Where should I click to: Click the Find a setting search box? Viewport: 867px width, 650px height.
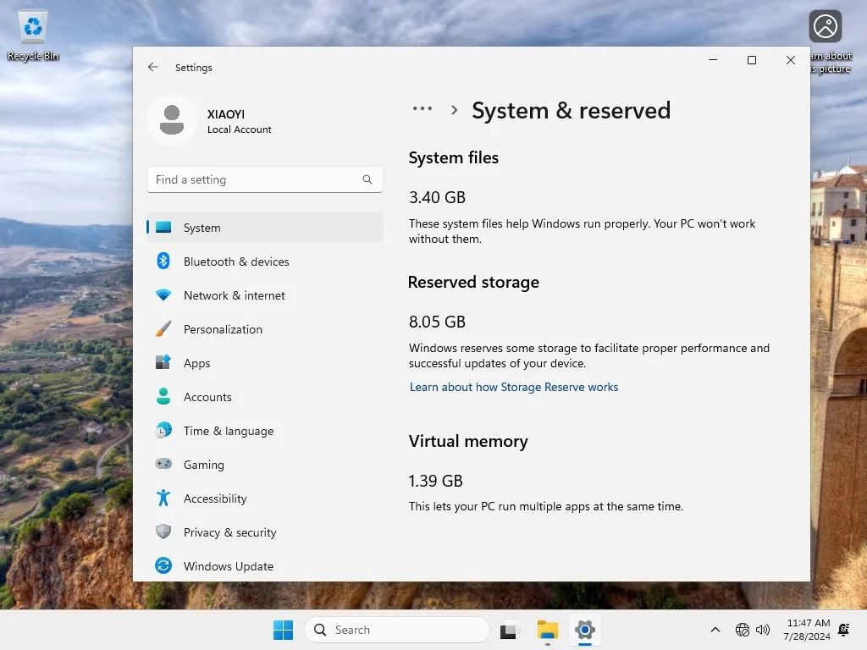[265, 179]
